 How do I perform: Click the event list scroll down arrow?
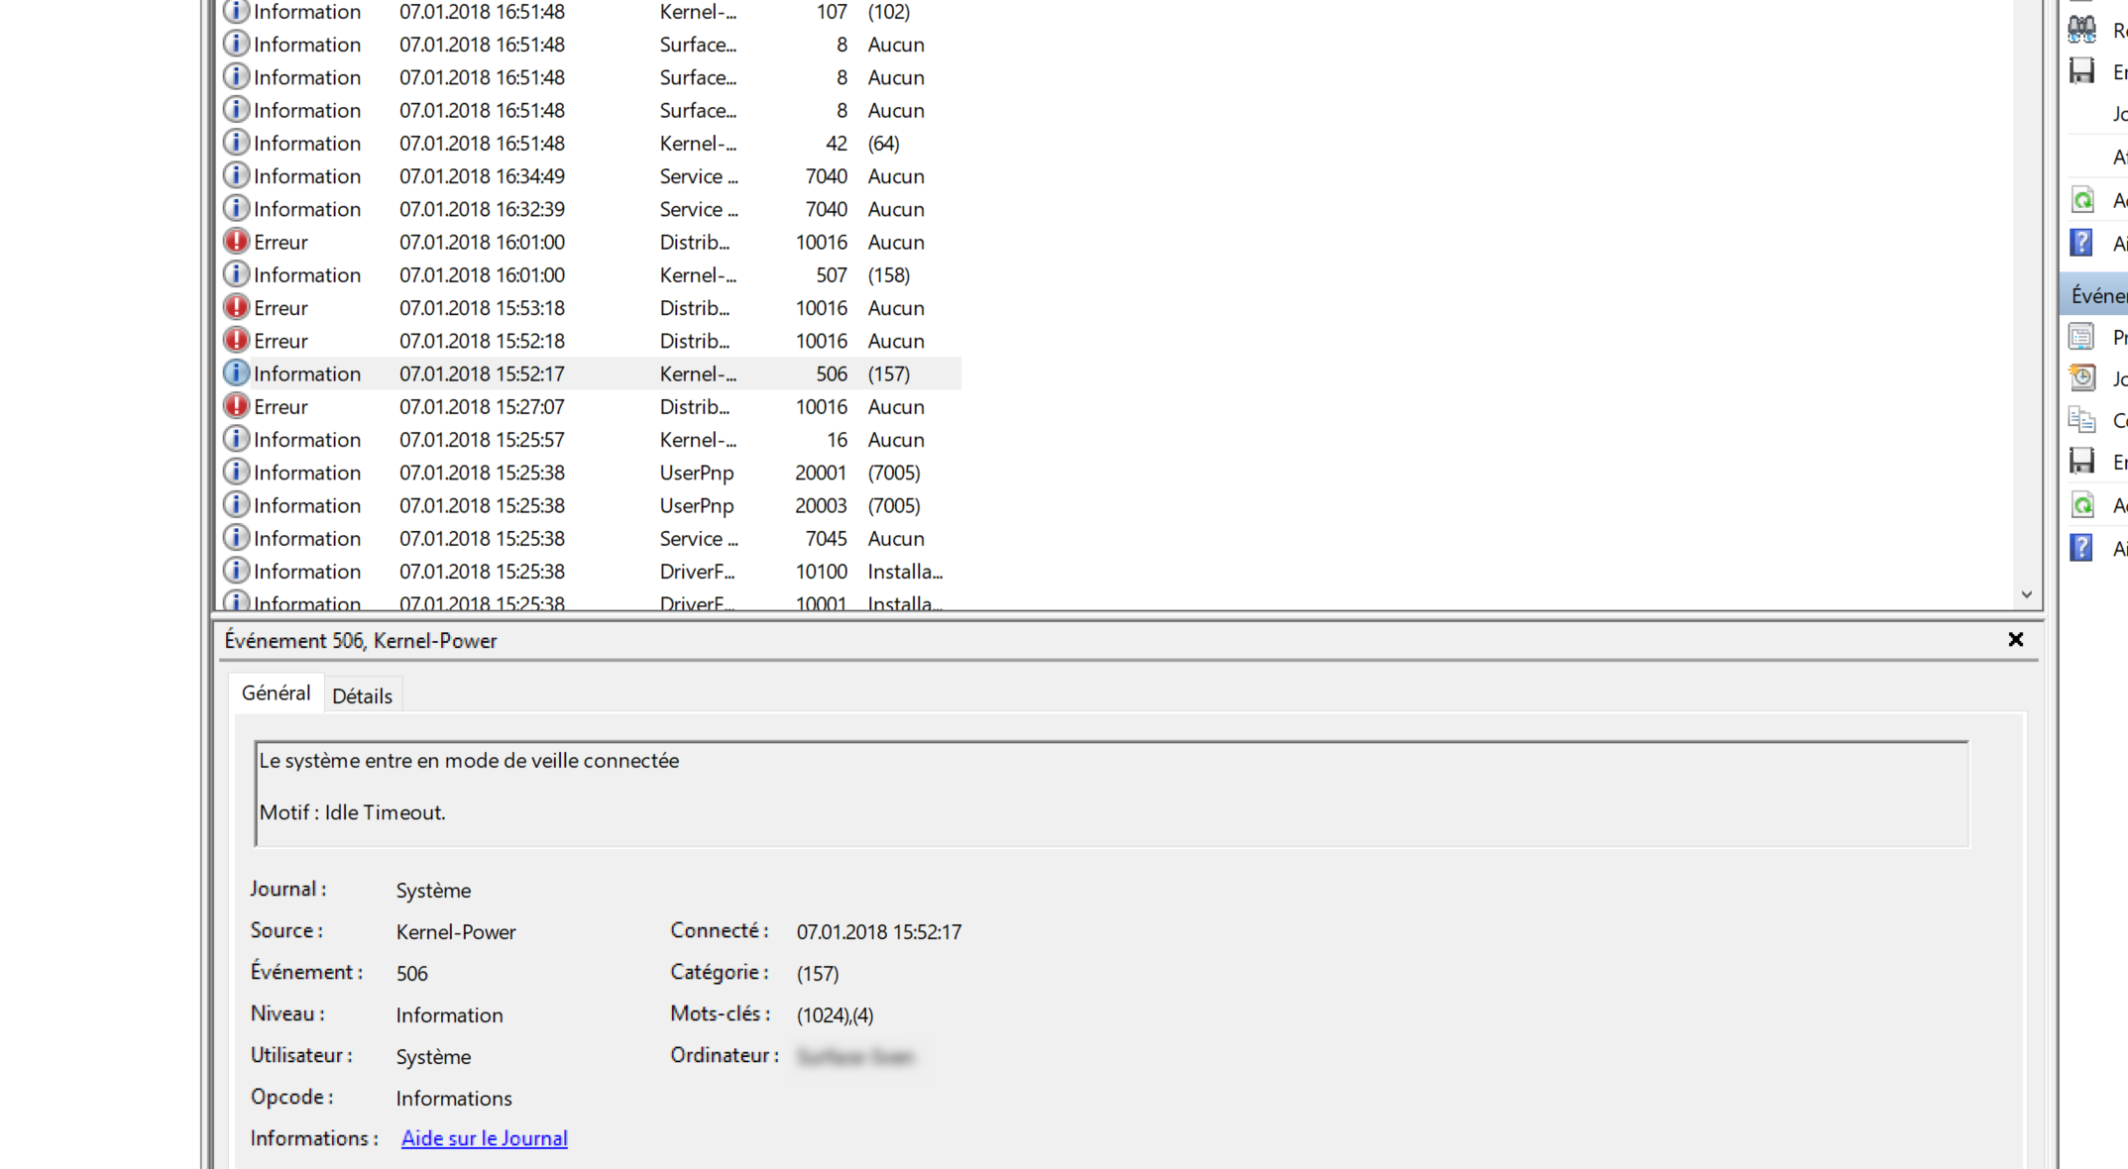point(2027,594)
